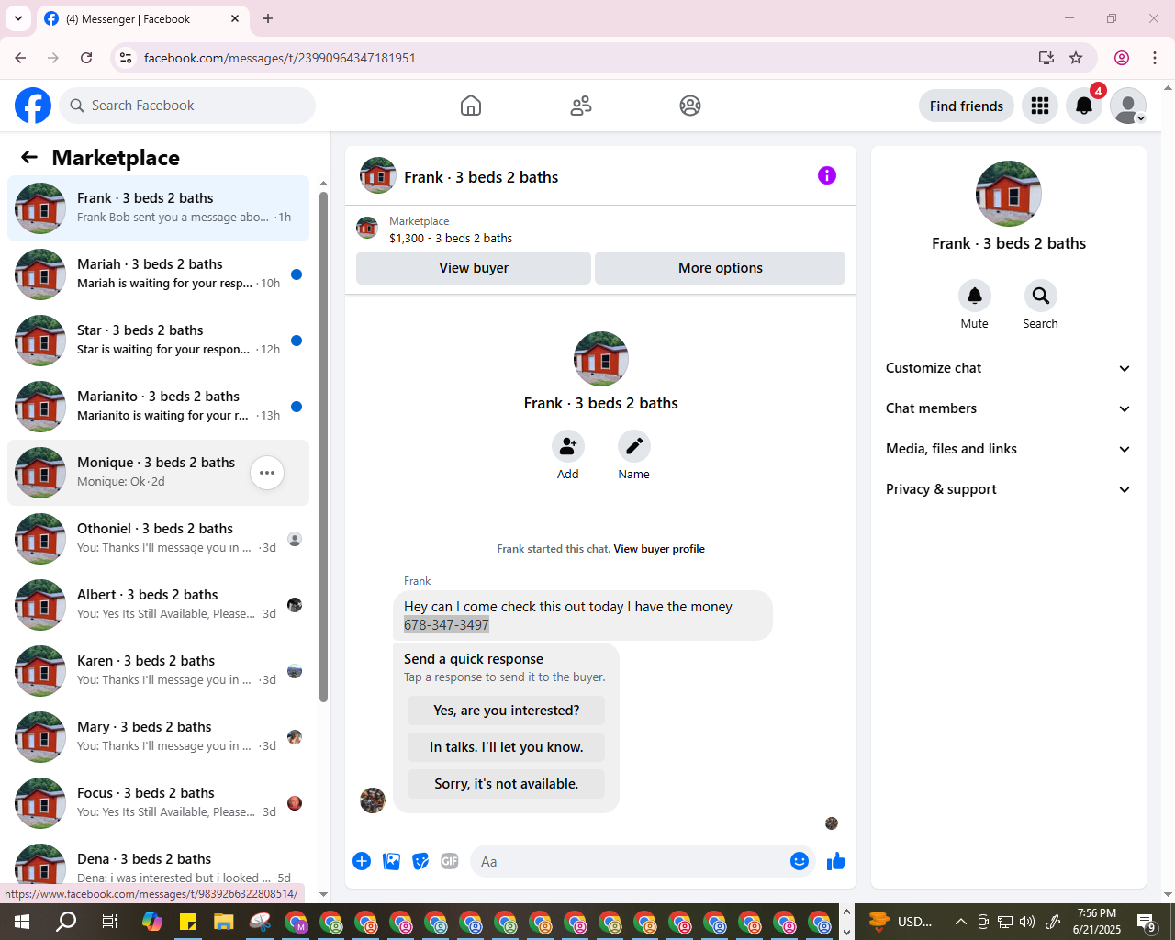Mute the conversation with bell icon
Image resolution: width=1175 pixels, height=940 pixels.
pos(975,296)
